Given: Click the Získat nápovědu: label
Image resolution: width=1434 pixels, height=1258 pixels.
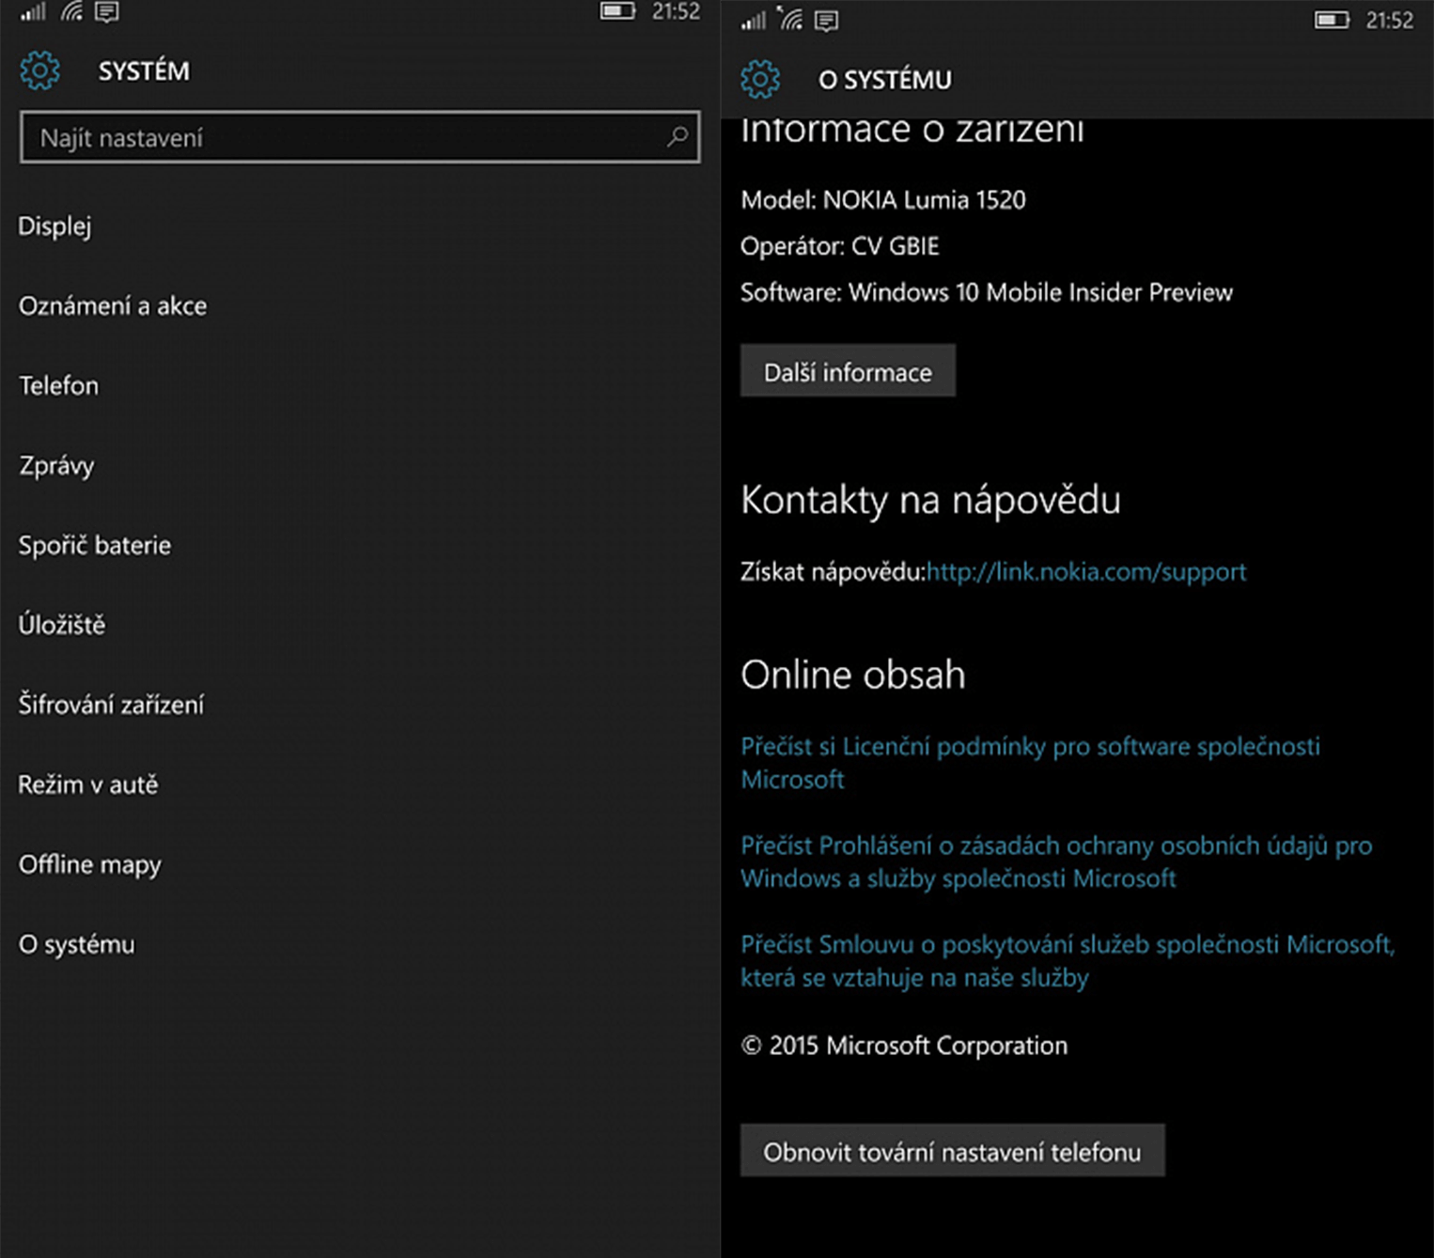Looking at the screenshot, I should coord(834,572).
